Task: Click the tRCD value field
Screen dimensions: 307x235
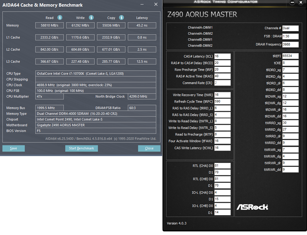Action: tap(222, 63)
